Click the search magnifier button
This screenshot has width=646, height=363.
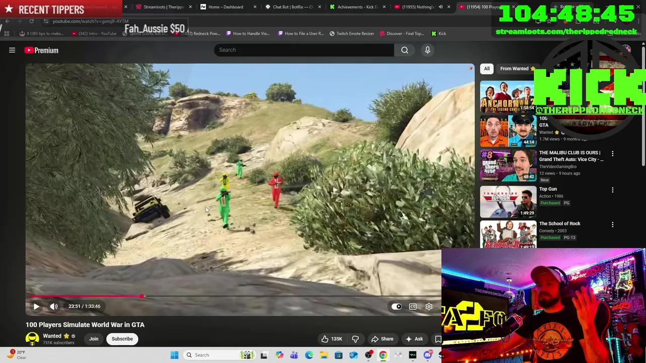pos(405,50)
